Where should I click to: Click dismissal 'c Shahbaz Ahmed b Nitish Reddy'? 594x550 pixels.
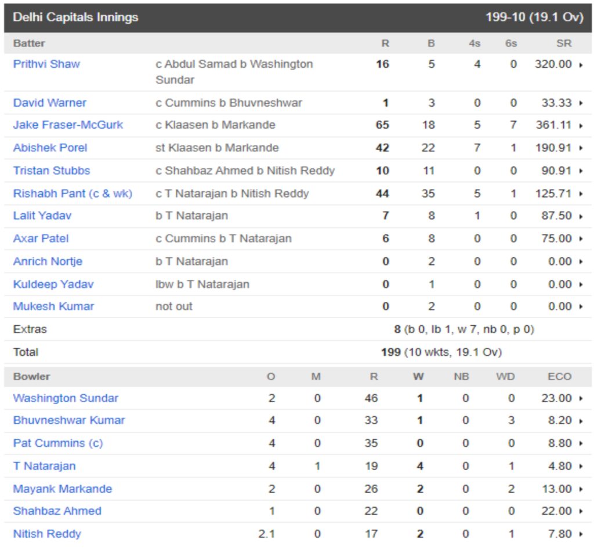tap(245, 171)
